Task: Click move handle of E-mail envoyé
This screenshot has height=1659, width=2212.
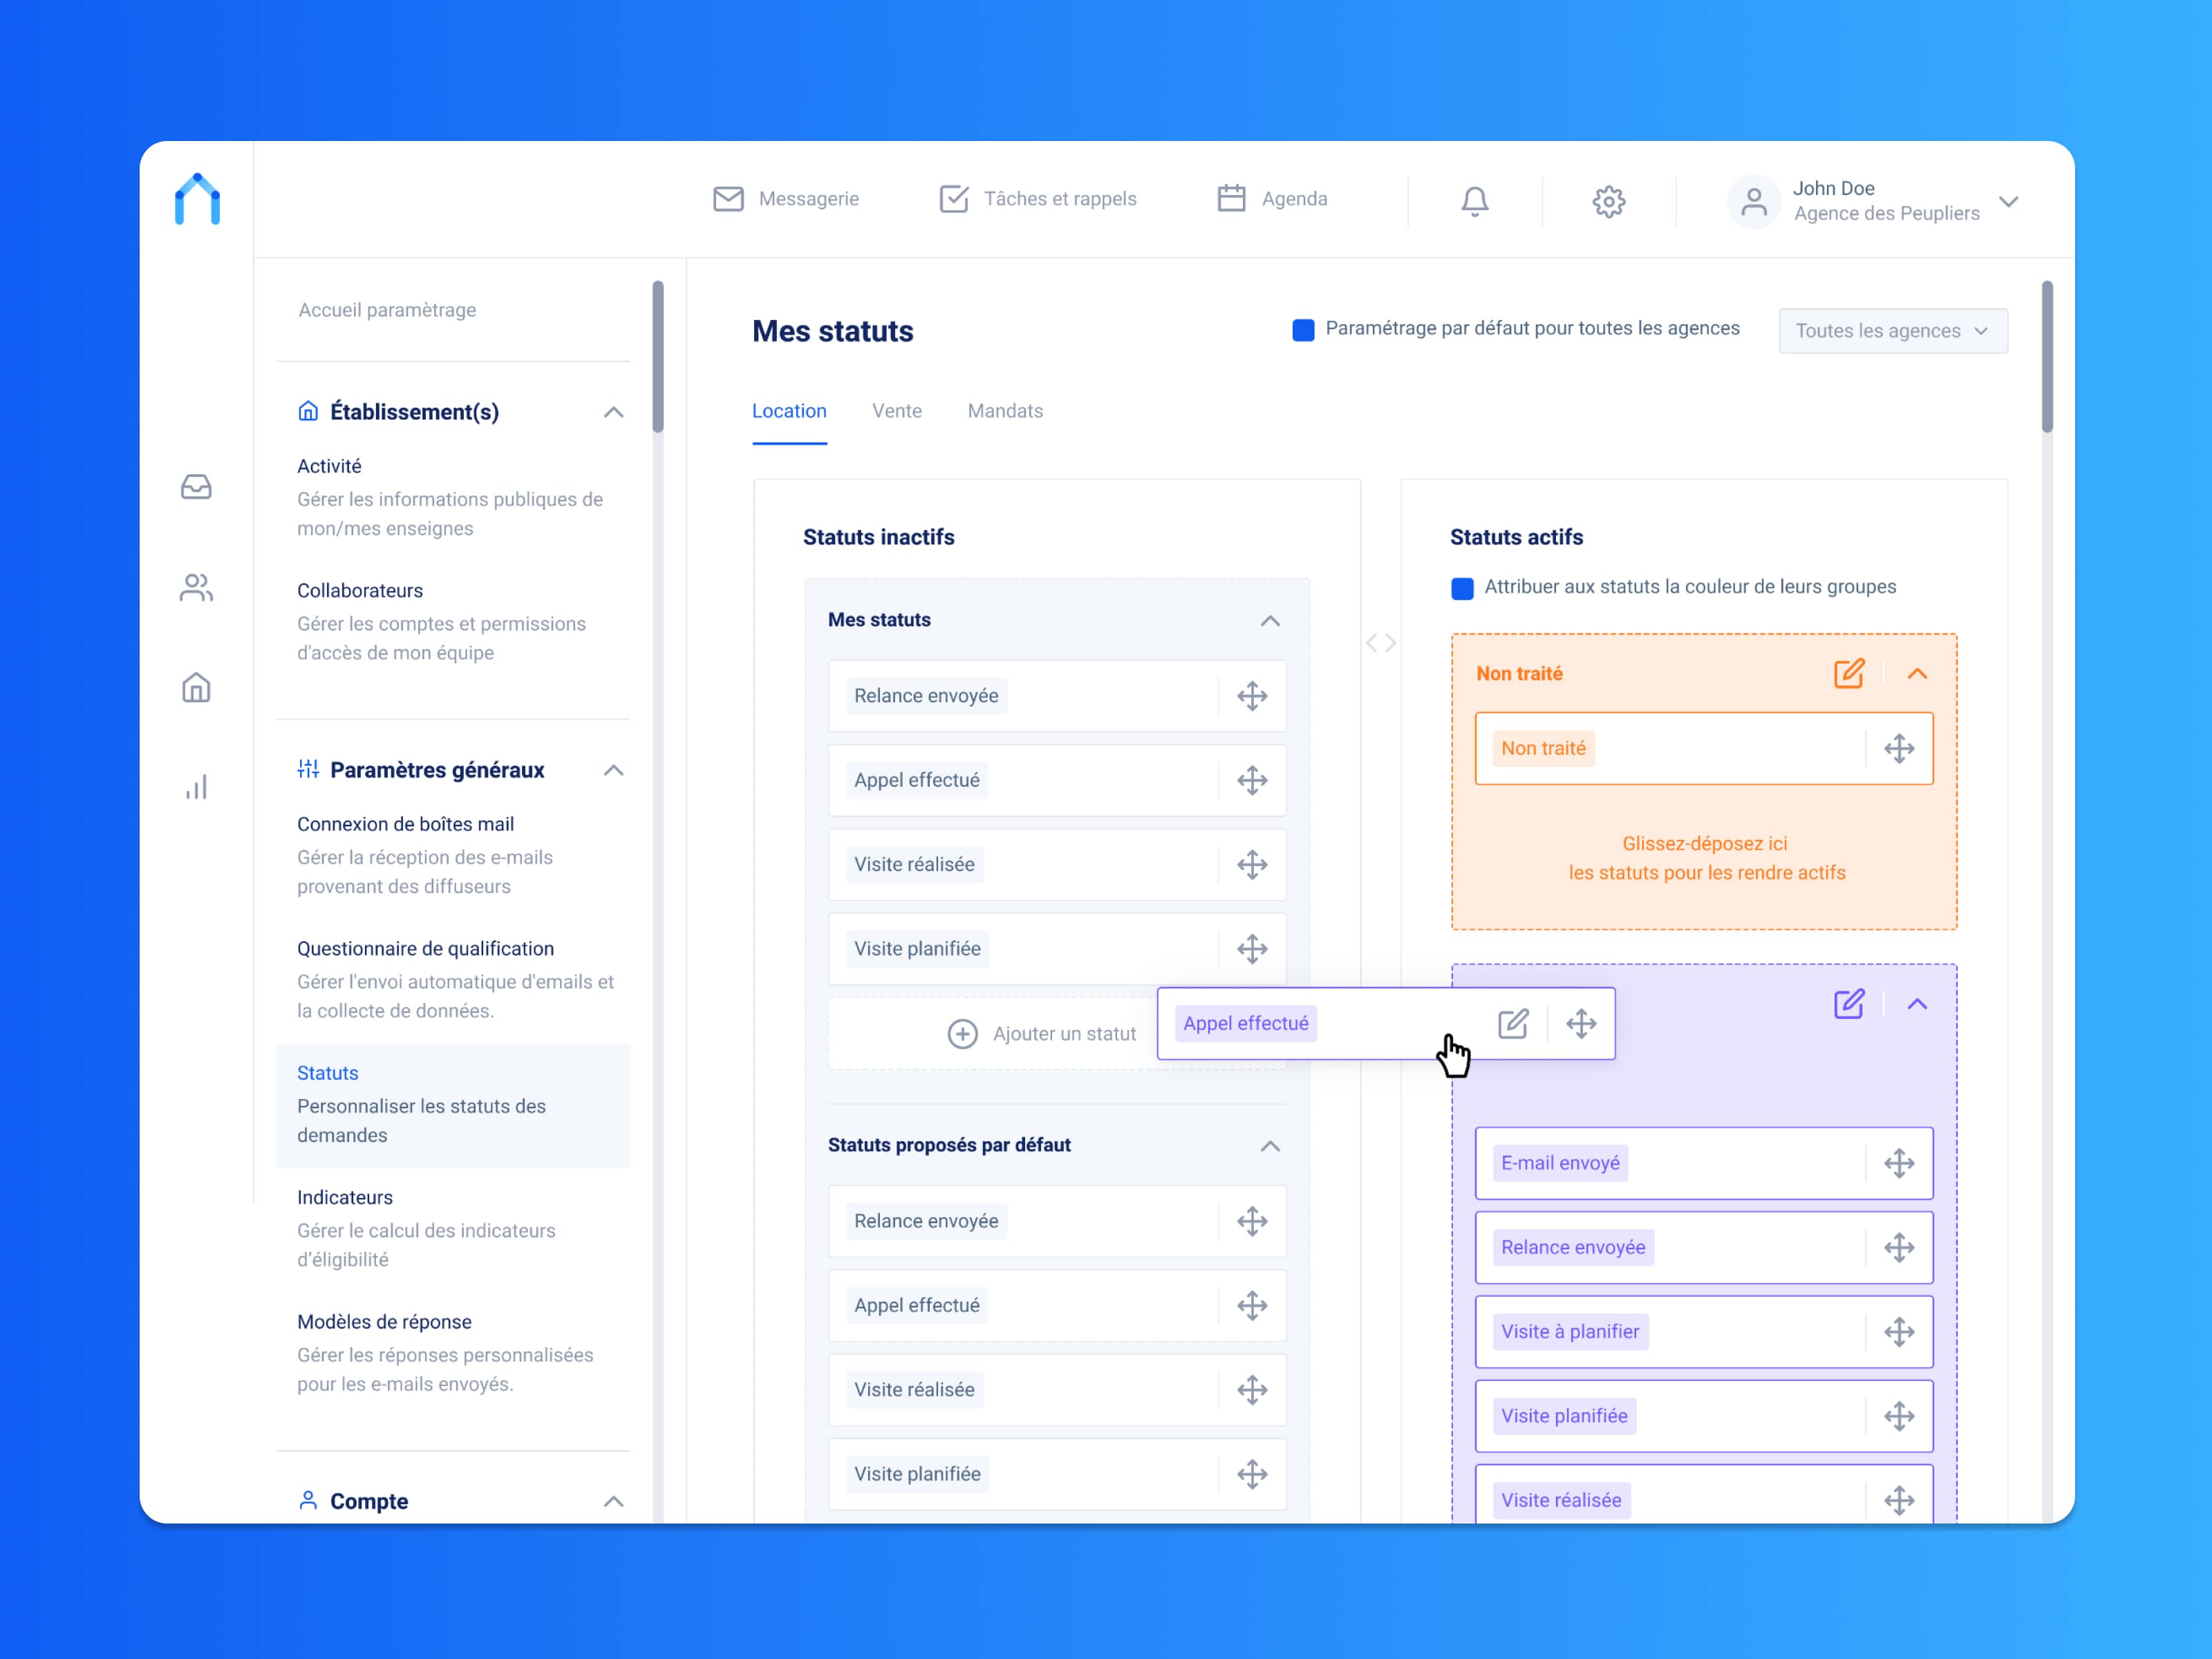Action: pos(1899,1163)
